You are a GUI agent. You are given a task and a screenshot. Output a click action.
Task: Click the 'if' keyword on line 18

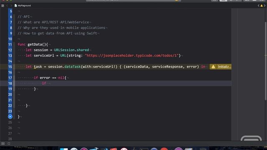[44, 83]
